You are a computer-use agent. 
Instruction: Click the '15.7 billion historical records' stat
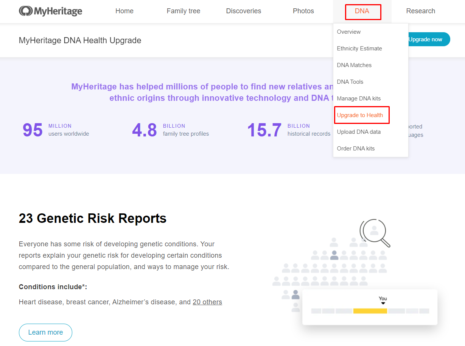[289, 130]
